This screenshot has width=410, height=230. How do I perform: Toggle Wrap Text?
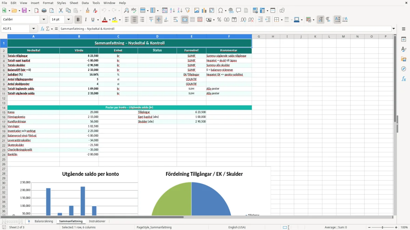[176, 20]
